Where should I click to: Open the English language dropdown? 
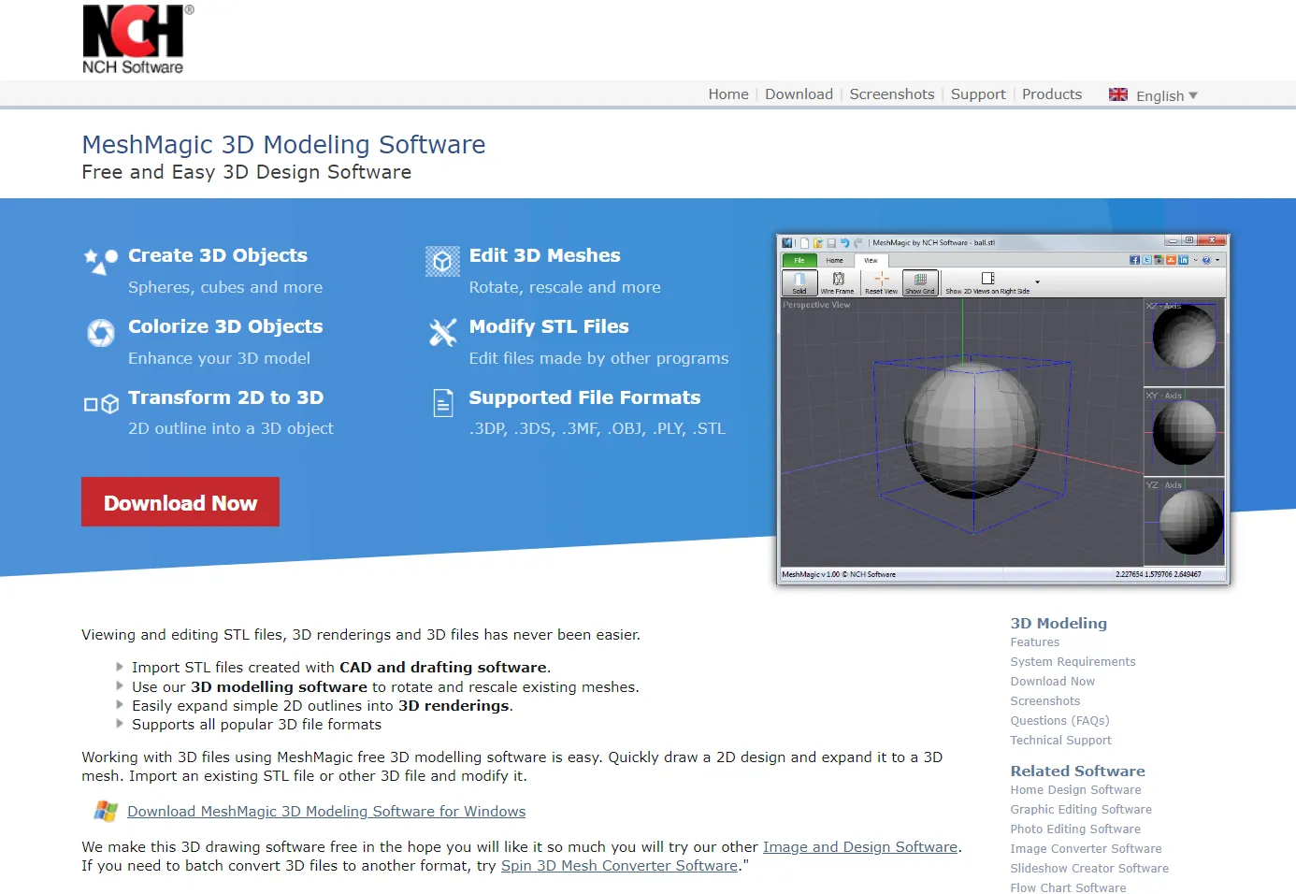pyautogui.click(x=1166, y=95)
